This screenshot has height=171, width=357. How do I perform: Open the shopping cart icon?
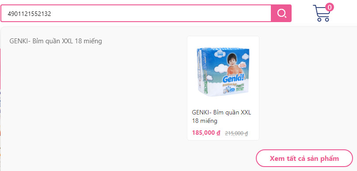(x=322, y=13)
